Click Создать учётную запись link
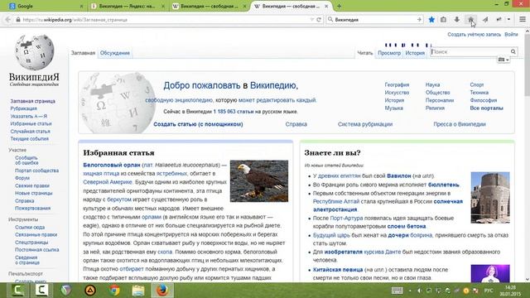The width and height of the screenshot is (530, 298). 474,35
